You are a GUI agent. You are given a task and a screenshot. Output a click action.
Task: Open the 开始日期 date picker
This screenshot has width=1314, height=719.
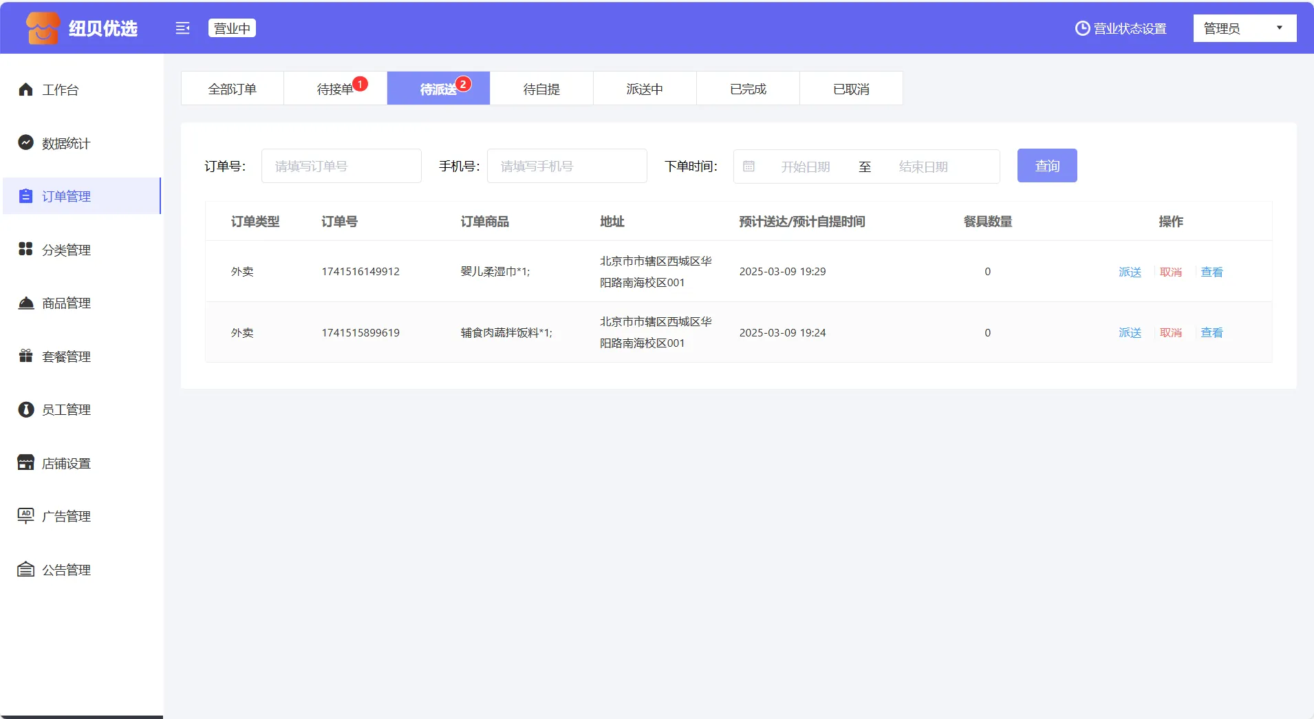[805, 167]
